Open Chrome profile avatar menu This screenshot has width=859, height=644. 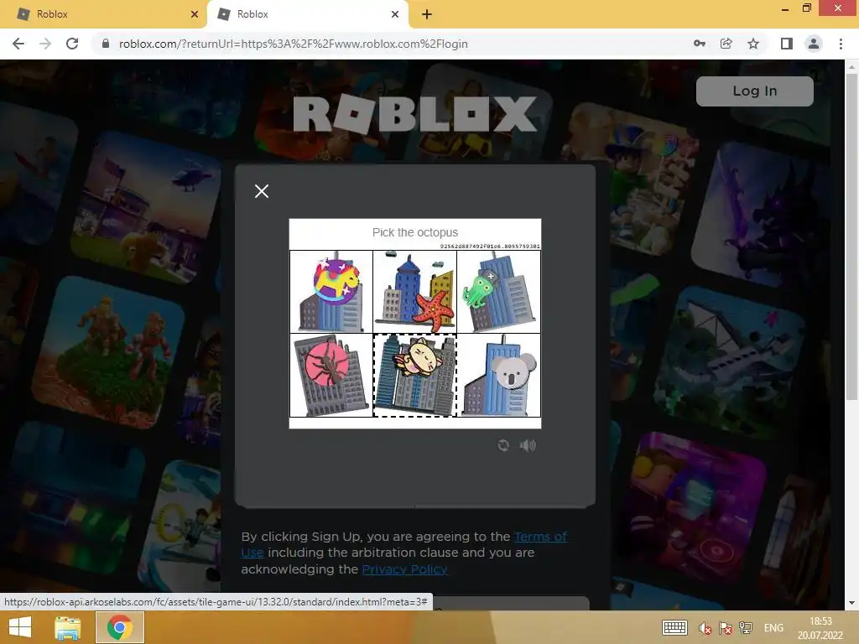pyautogui.click(x=814, y=44)
